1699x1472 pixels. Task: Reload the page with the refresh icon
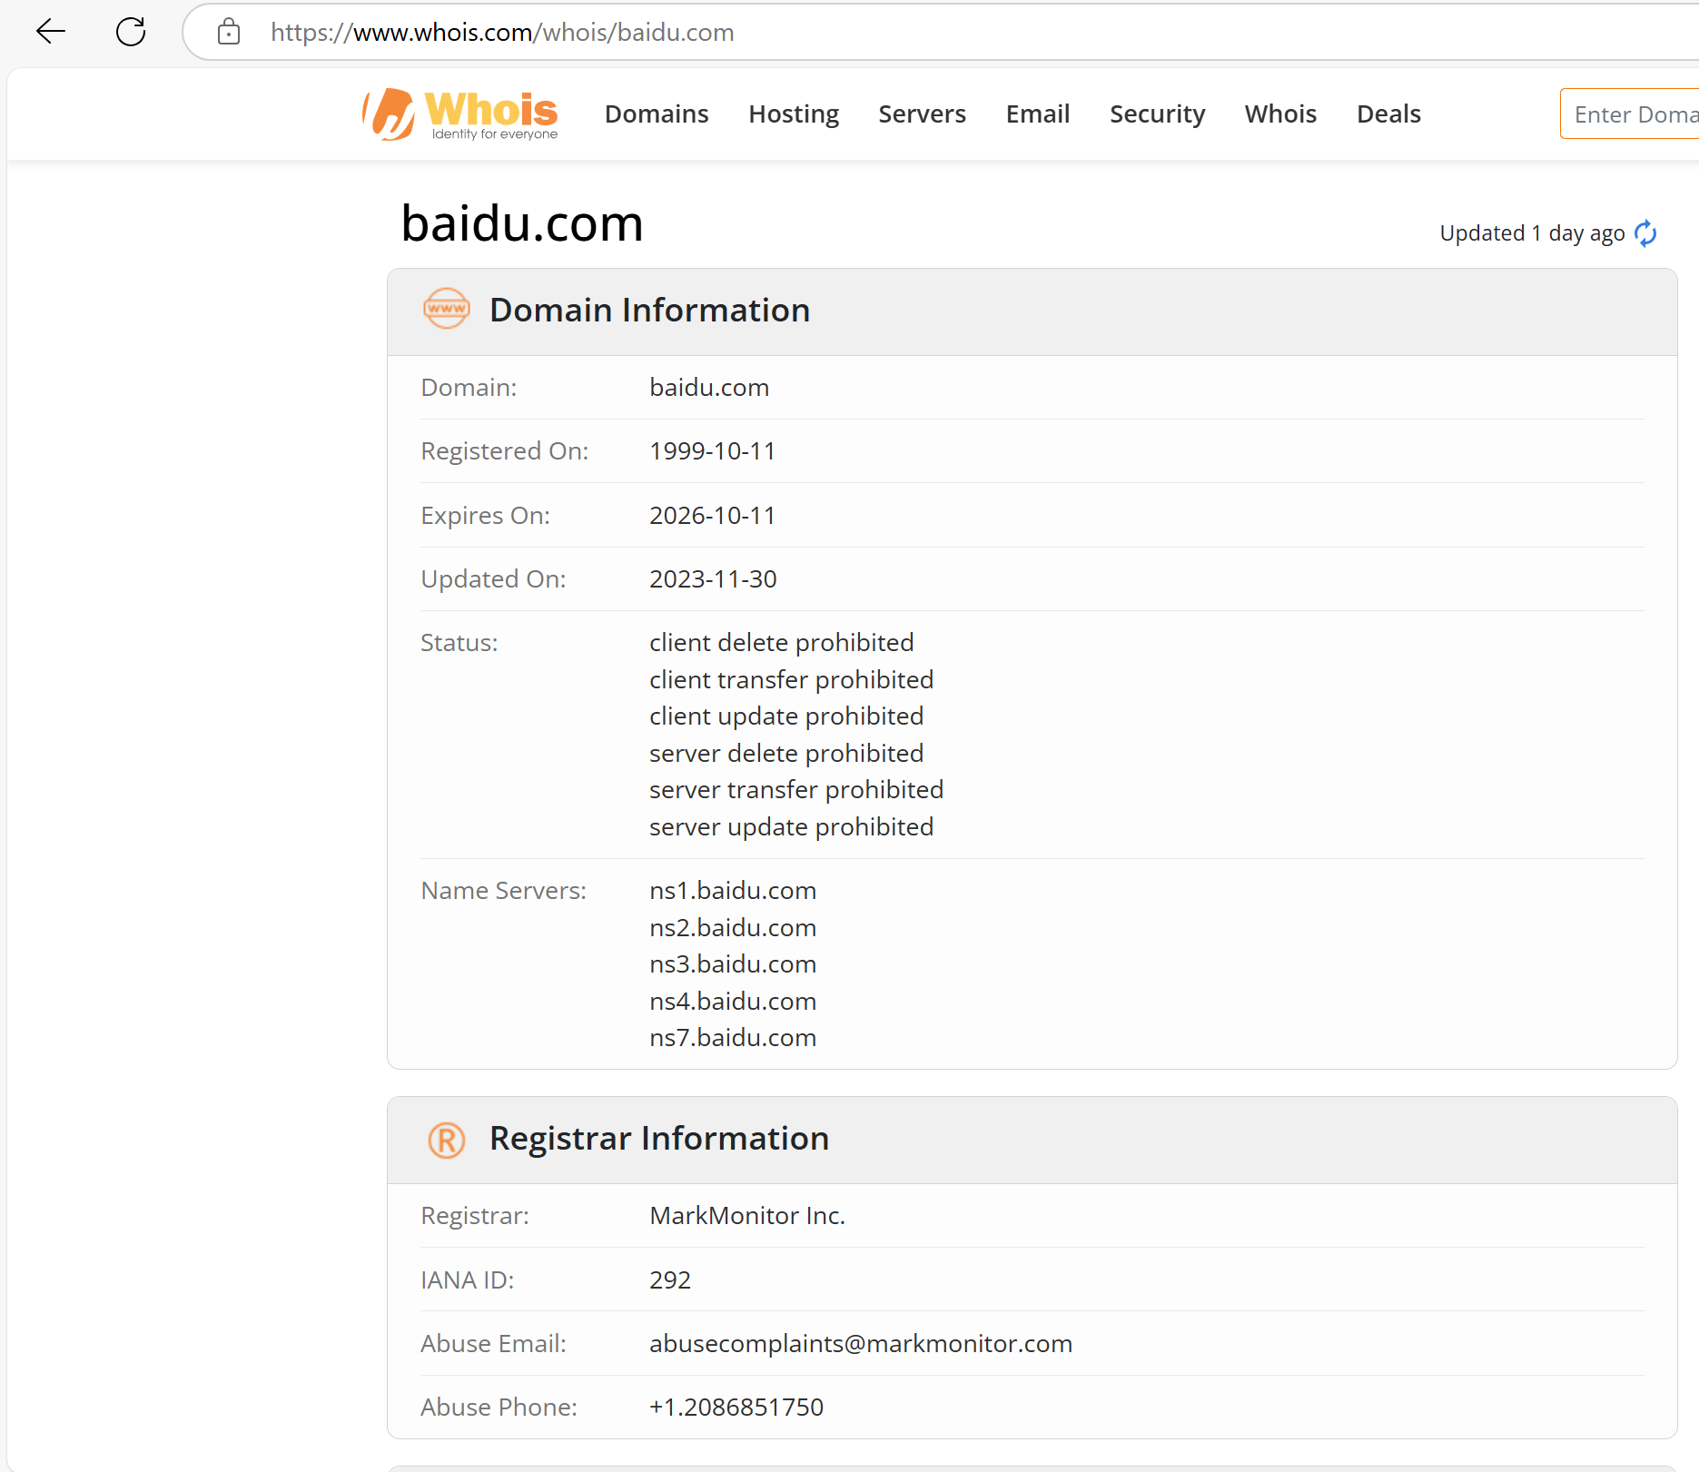click(x=131, y=32)
